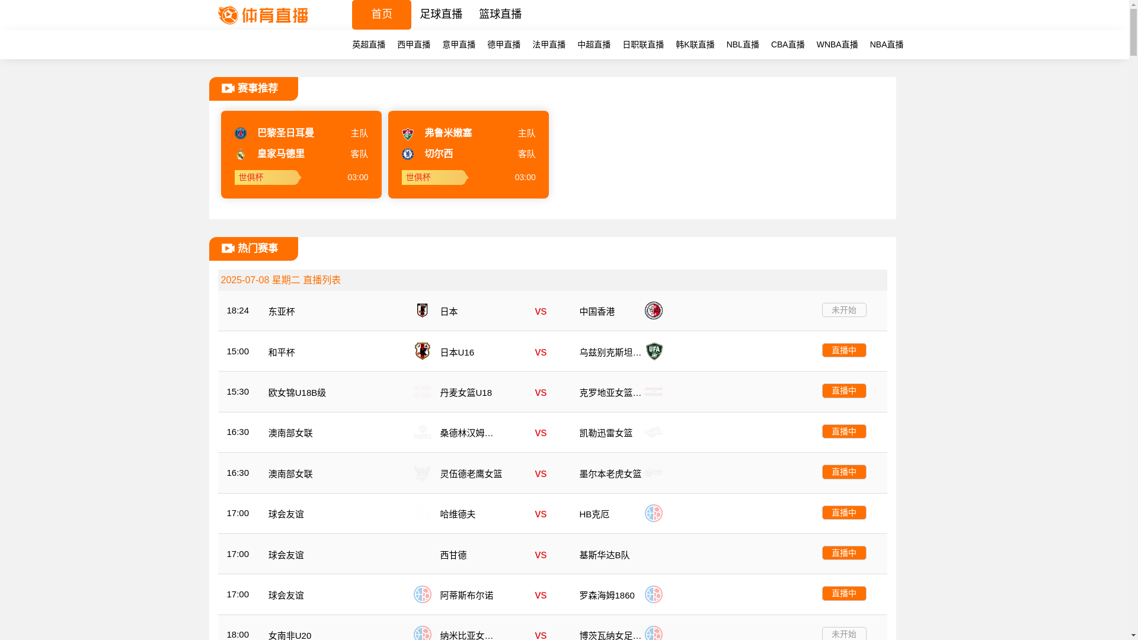Viewport: 1138px width, 640px height.
Task: Click the Denmark flag icon in 欧女锦U18B级 row
Action: pos(422,392)
